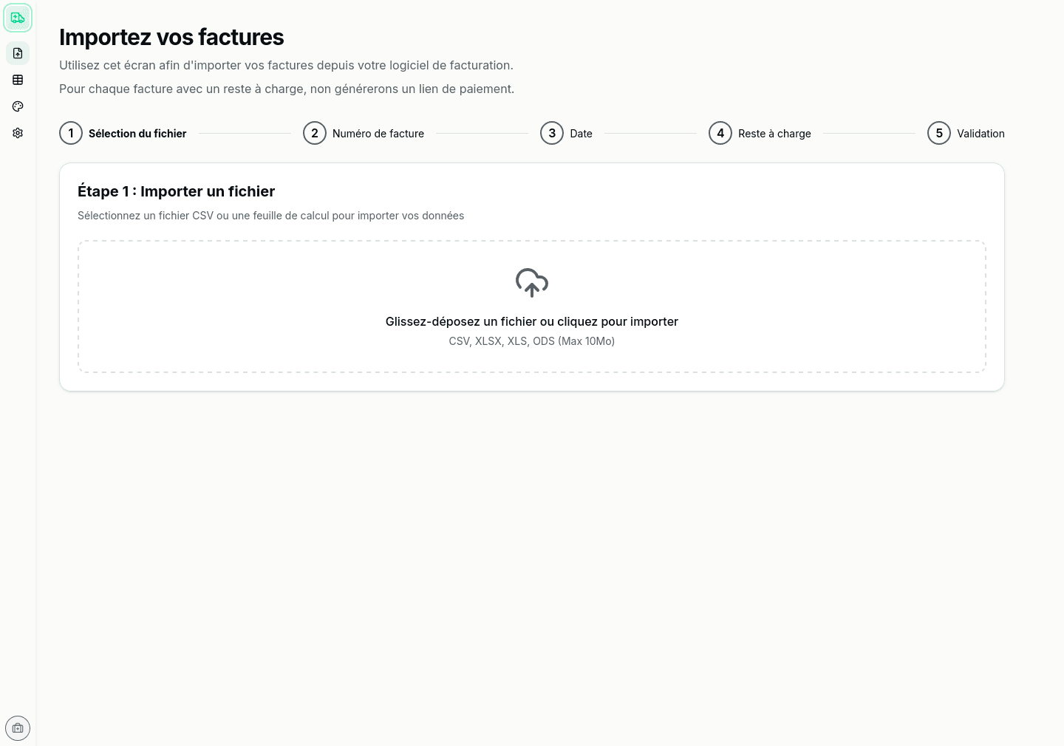Click the green ambulance logo icon

[x=18, y=18]
